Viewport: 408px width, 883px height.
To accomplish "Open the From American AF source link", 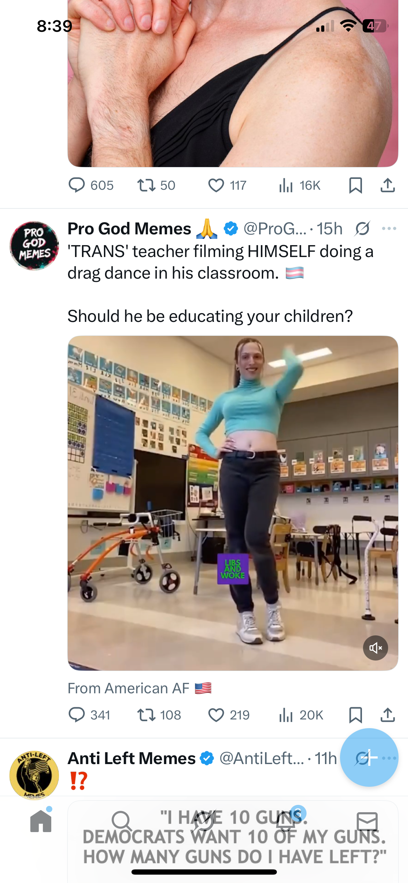I will pos(139,688).
